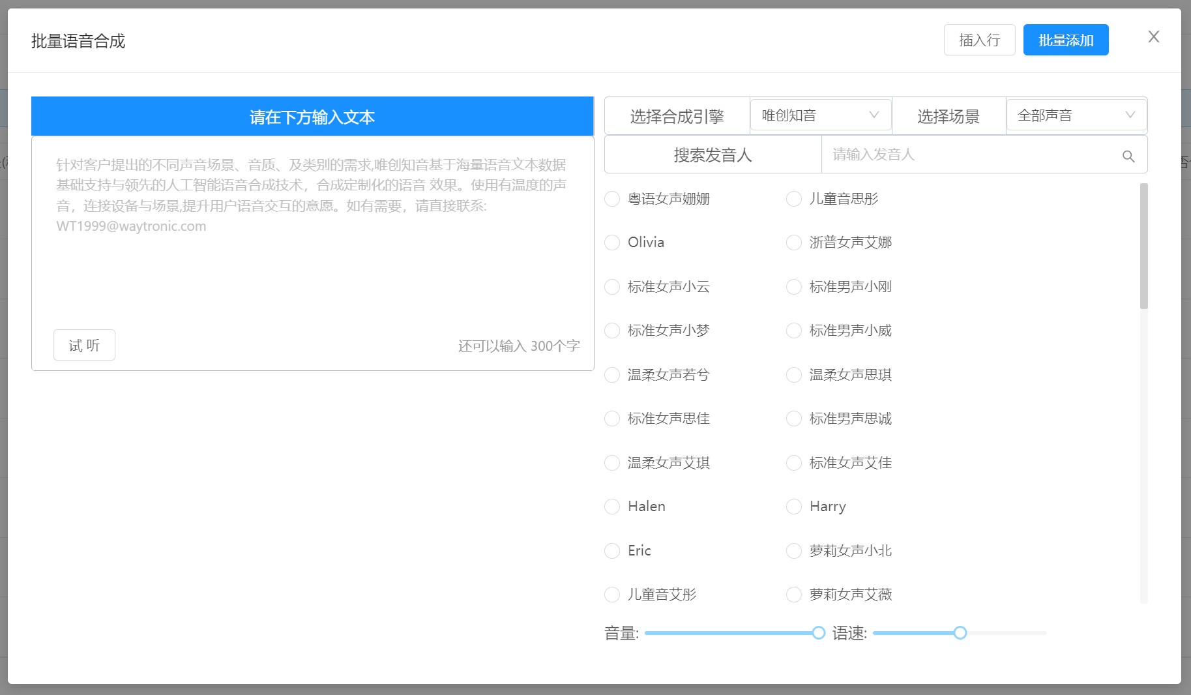Image resolution: width=1191 pixels, height=695 pixels.
Task: Select 温柔女声思琪 voice
Action: 793,375
